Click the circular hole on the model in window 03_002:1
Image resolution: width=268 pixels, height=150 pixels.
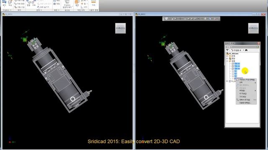pos(72,99)
